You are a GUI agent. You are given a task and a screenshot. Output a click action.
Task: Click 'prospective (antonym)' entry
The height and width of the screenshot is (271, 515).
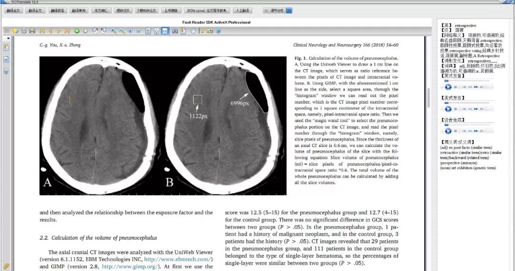459,163
